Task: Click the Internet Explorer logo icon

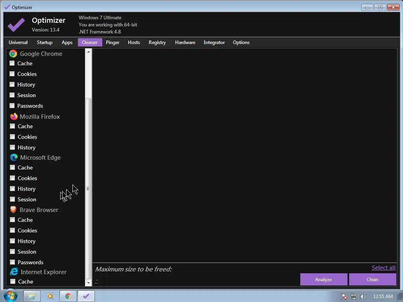Action: (14, 272)
